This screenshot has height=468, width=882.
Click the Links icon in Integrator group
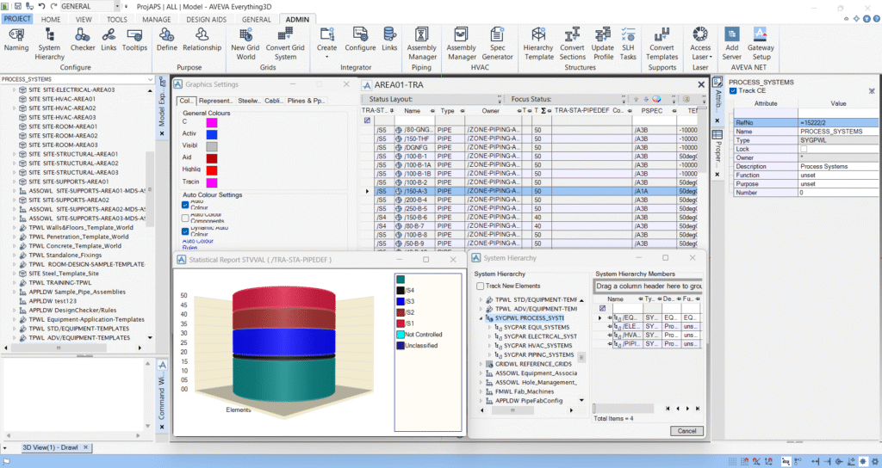tap(389, 40)
